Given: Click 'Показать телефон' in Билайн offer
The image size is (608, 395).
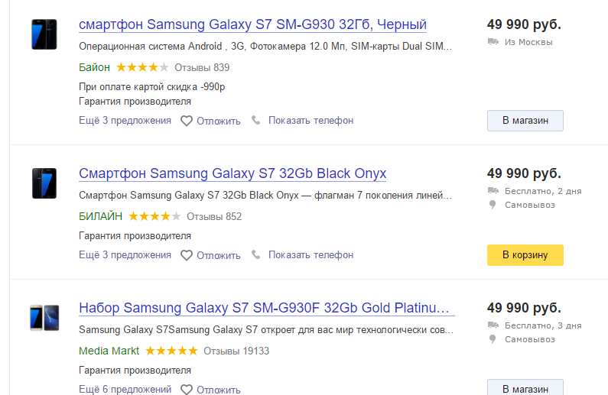Looking at the screenshot, I should click(311, 255).
